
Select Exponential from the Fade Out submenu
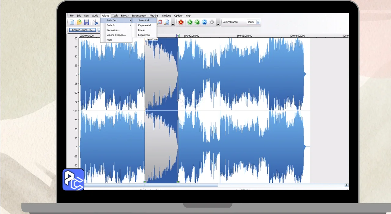[x=144, y=25]
